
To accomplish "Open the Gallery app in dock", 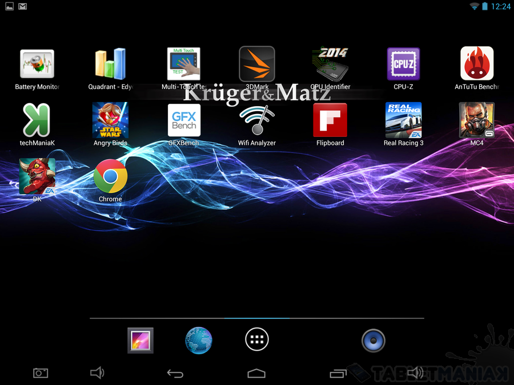I will (x=140, y=341).
